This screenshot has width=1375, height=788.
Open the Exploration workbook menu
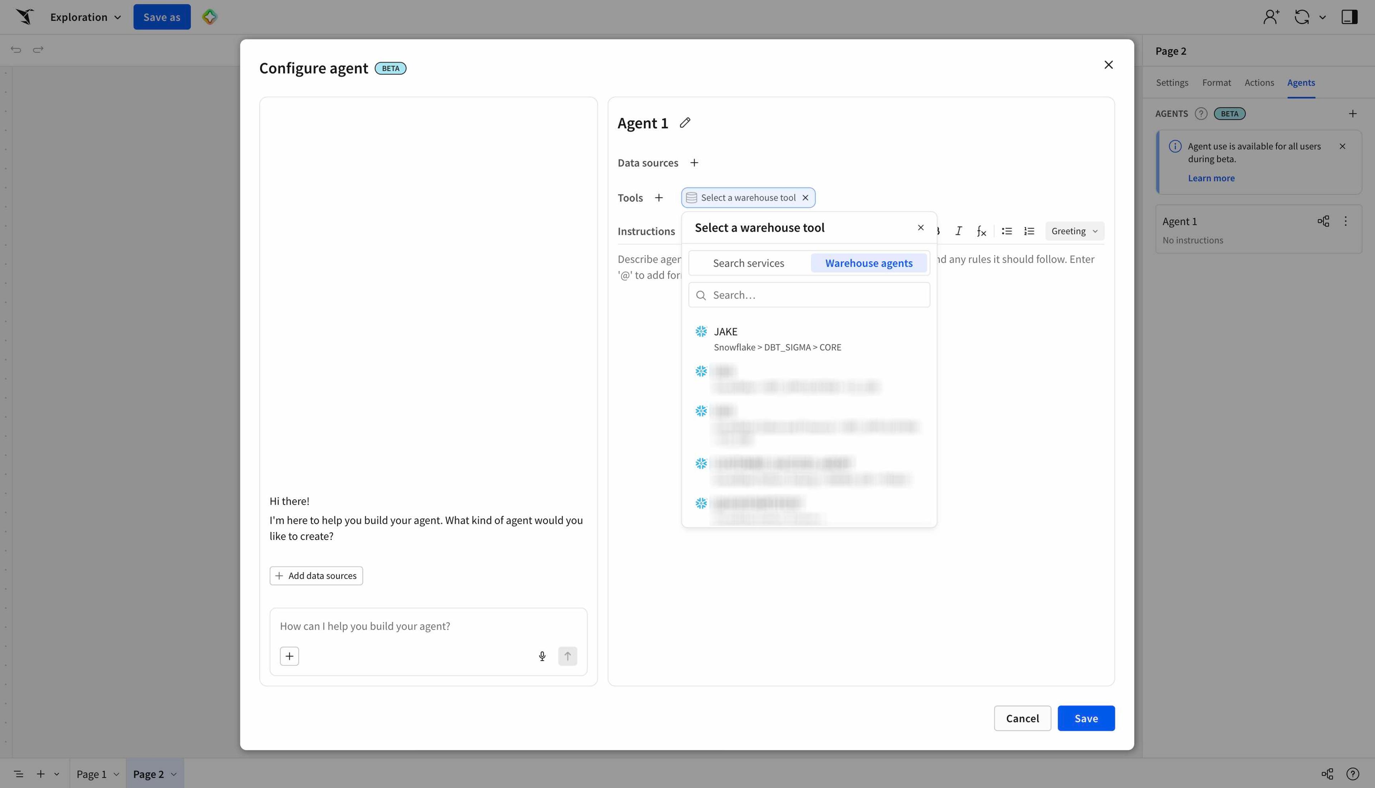click(x=86, y=17)
